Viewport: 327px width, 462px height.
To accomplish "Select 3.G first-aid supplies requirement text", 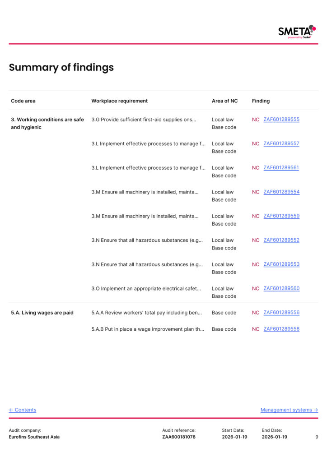I will (x=144, y=120).
